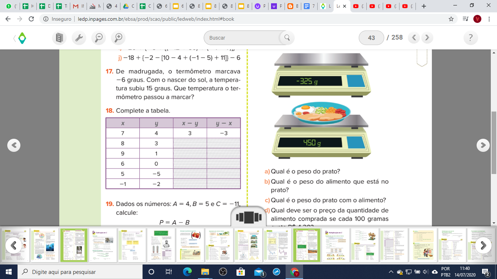The image size is (497, 279).
Task: Show hidden system tray icons
Action: [391, 272]
